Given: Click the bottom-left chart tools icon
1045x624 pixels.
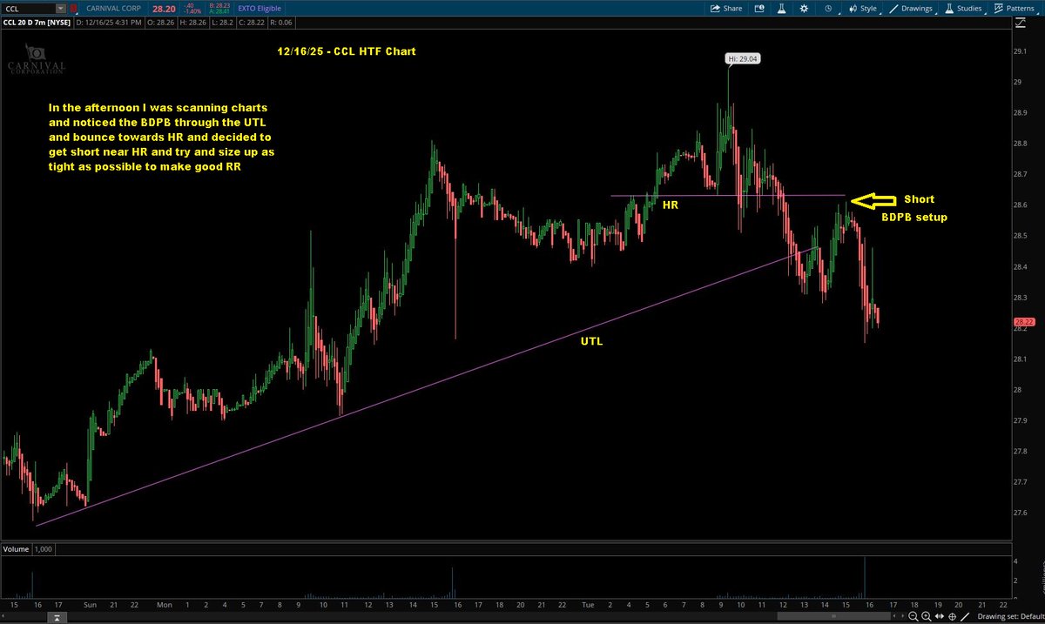Looking at the screenshot, I should [x=57, y=617].
